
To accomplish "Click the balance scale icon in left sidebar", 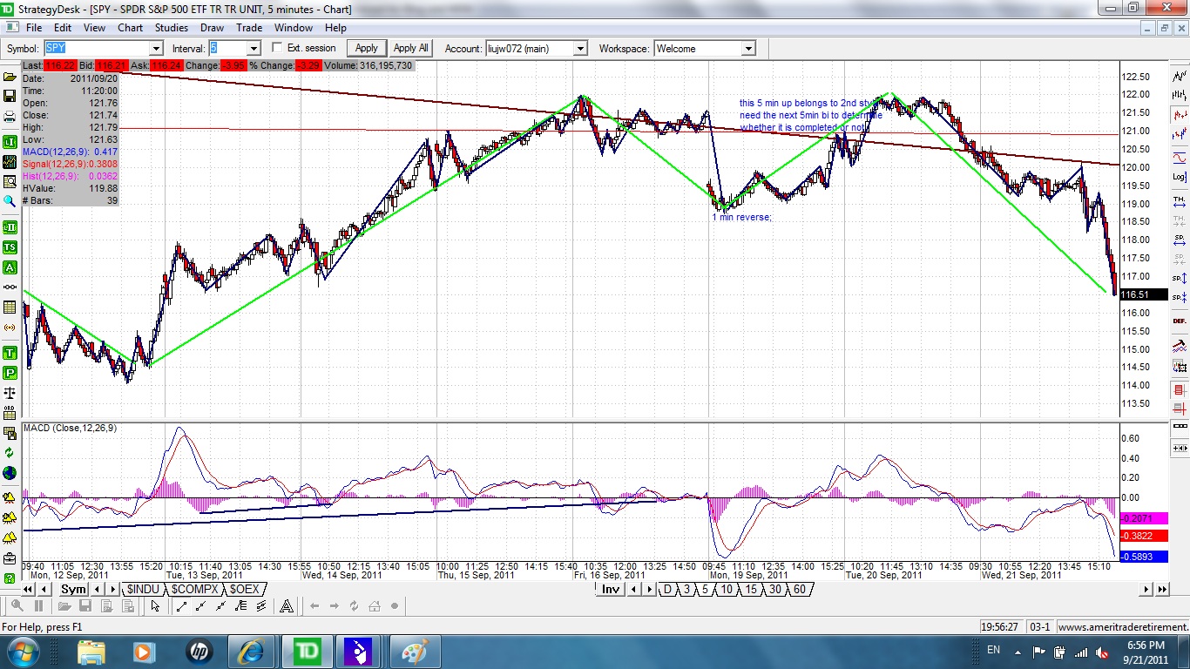I will coord(10,393).
